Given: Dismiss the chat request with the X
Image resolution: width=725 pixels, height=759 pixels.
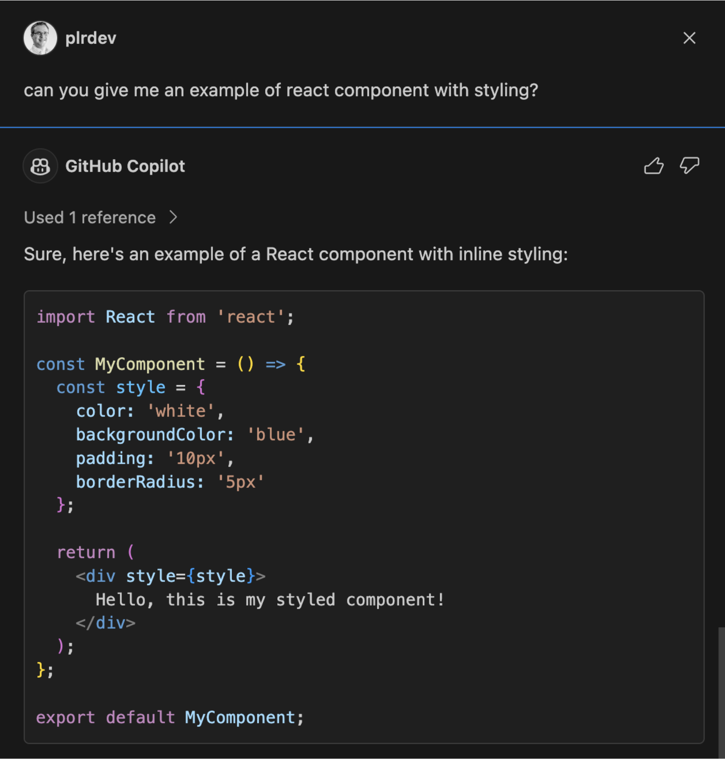Looking at the screenshot, I should 689,38.
